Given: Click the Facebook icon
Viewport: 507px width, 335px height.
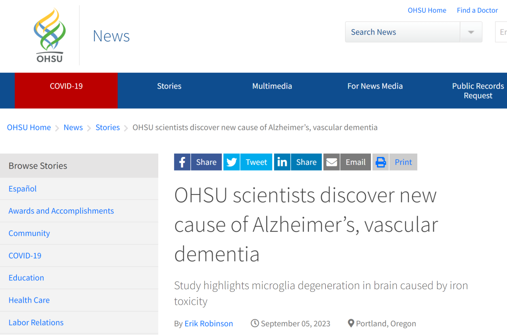Looking at the screenshot, I should click(x=182, y=162).
